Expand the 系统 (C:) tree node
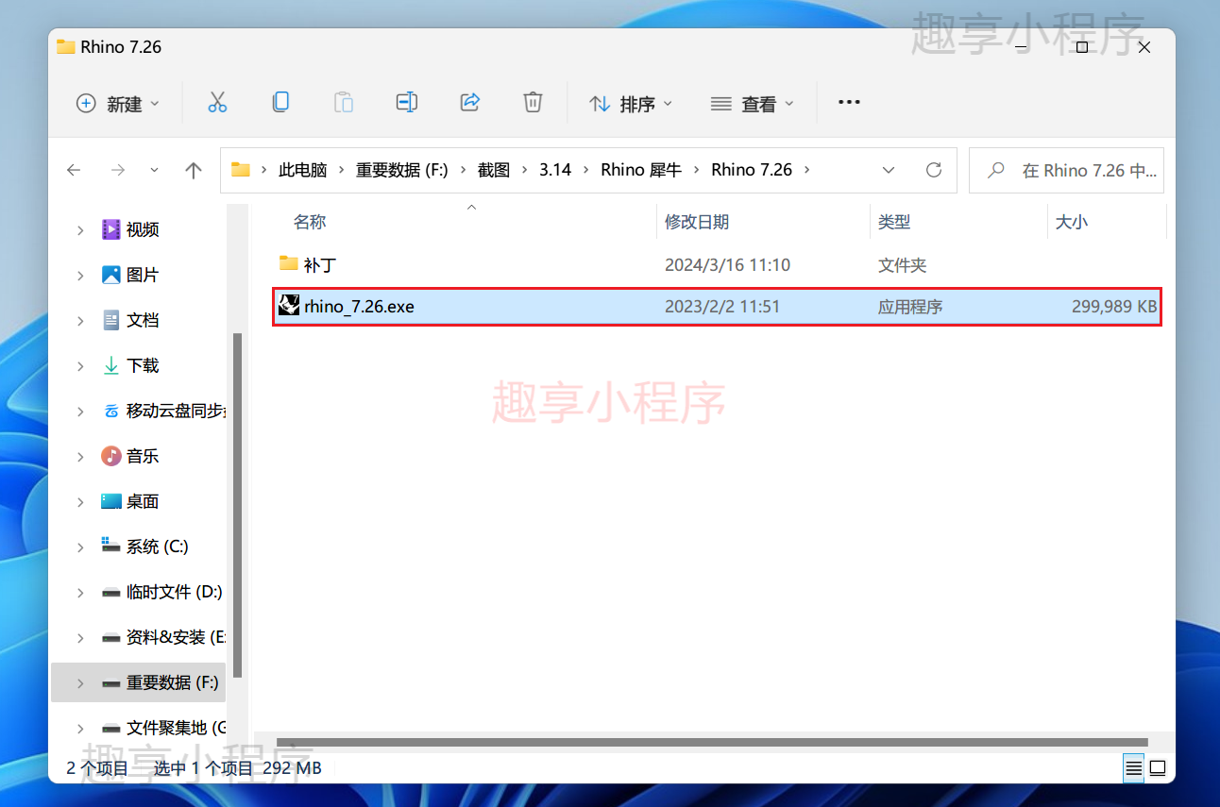The image size is (1220, 807). click(80, 546)
